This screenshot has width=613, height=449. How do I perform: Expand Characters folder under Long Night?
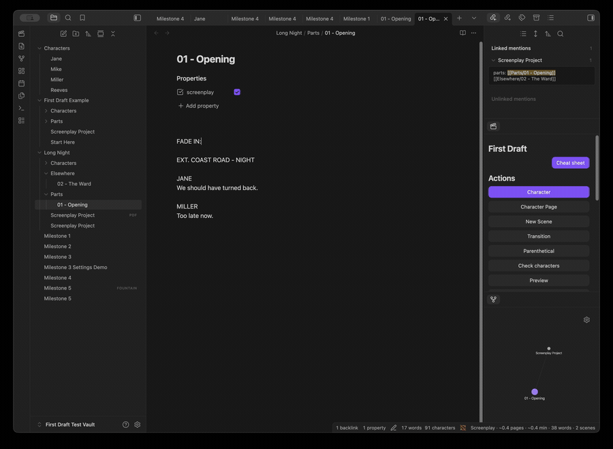coord(46,163)
